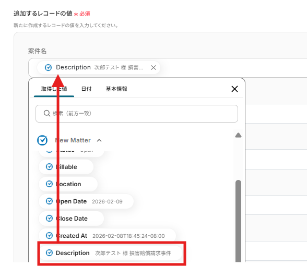Image resolution: width=307 pixels, height=266 pixels.
Task: Collapse the New Matter section chevron
Action: pos(99,140)
